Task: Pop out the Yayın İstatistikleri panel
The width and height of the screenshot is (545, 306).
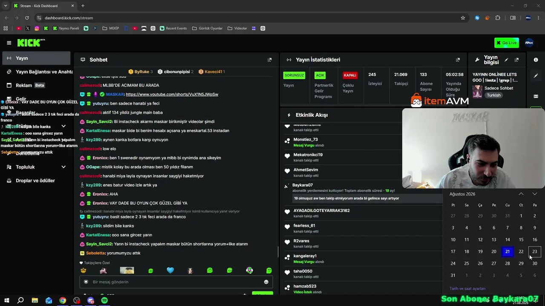Action: [x=458, y=60]
